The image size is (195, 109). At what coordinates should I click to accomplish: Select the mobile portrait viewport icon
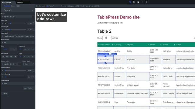pos(146,2)
